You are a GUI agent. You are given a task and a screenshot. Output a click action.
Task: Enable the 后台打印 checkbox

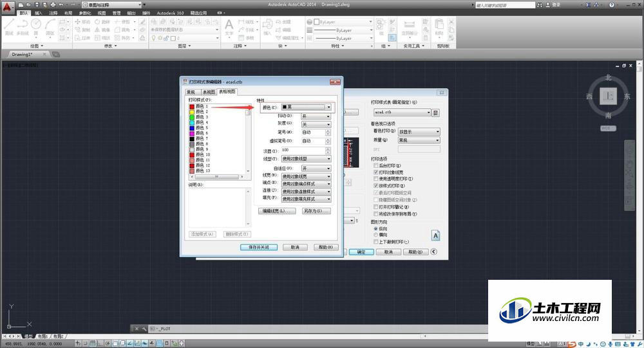click(376, 165)
